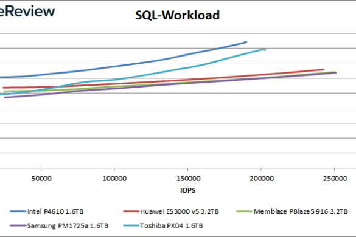Click the red Huawei ES3000 legend line swatch
This screenshot has height=237, width=356.
131,211
